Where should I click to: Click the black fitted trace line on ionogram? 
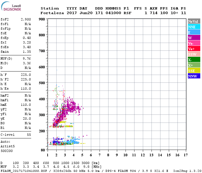pos(60,114)
